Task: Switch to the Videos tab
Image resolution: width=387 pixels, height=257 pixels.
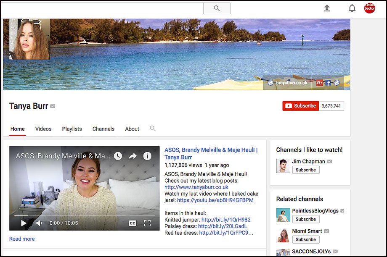Action: [x=43, y=129]
